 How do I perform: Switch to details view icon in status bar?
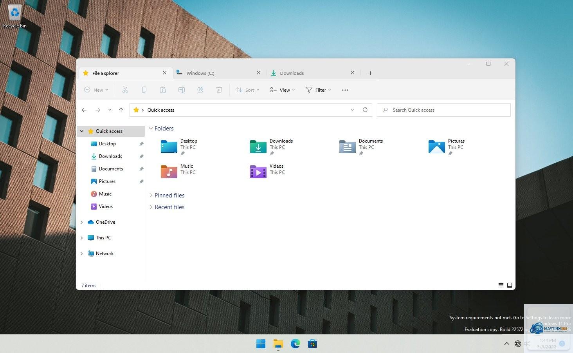(x=501, y=285)
